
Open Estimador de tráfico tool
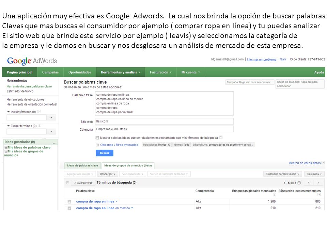[20, 91]
